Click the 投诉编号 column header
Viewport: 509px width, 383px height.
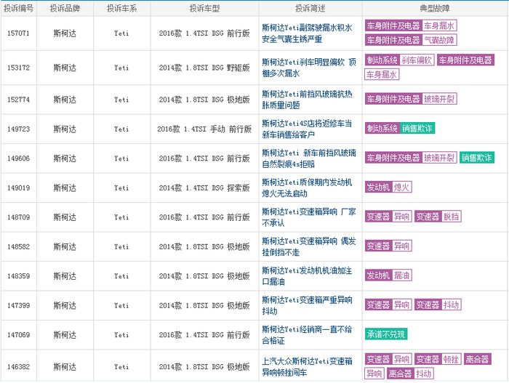18,9
